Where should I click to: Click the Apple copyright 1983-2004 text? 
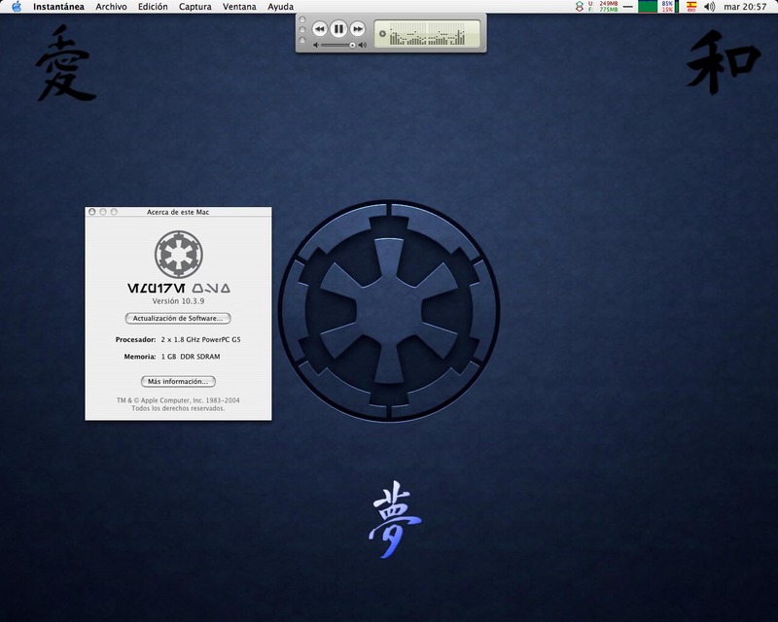coord(178,400)
